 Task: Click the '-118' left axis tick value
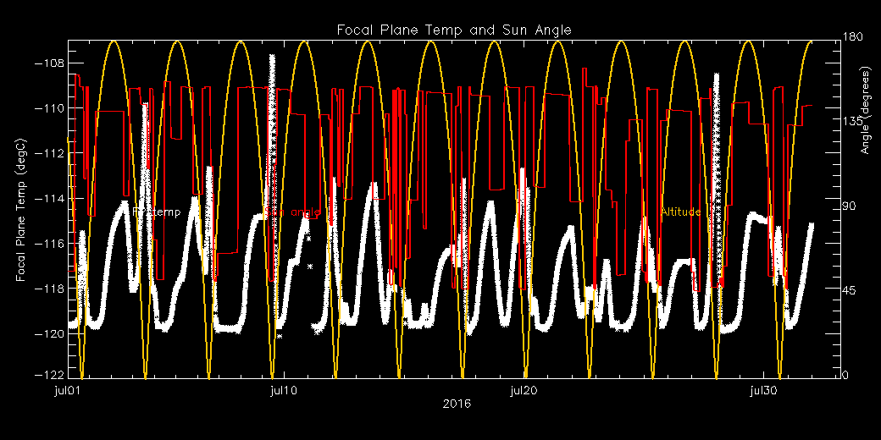pos(49,289)
